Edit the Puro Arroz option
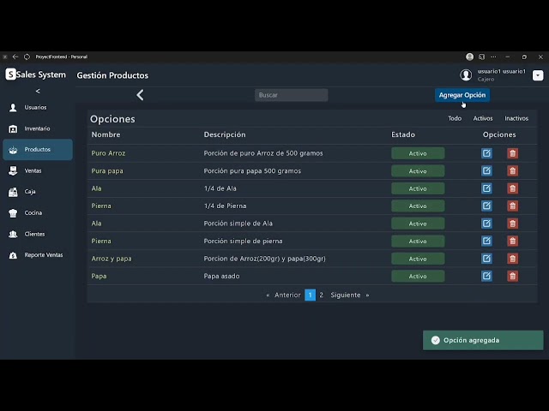 486,153
